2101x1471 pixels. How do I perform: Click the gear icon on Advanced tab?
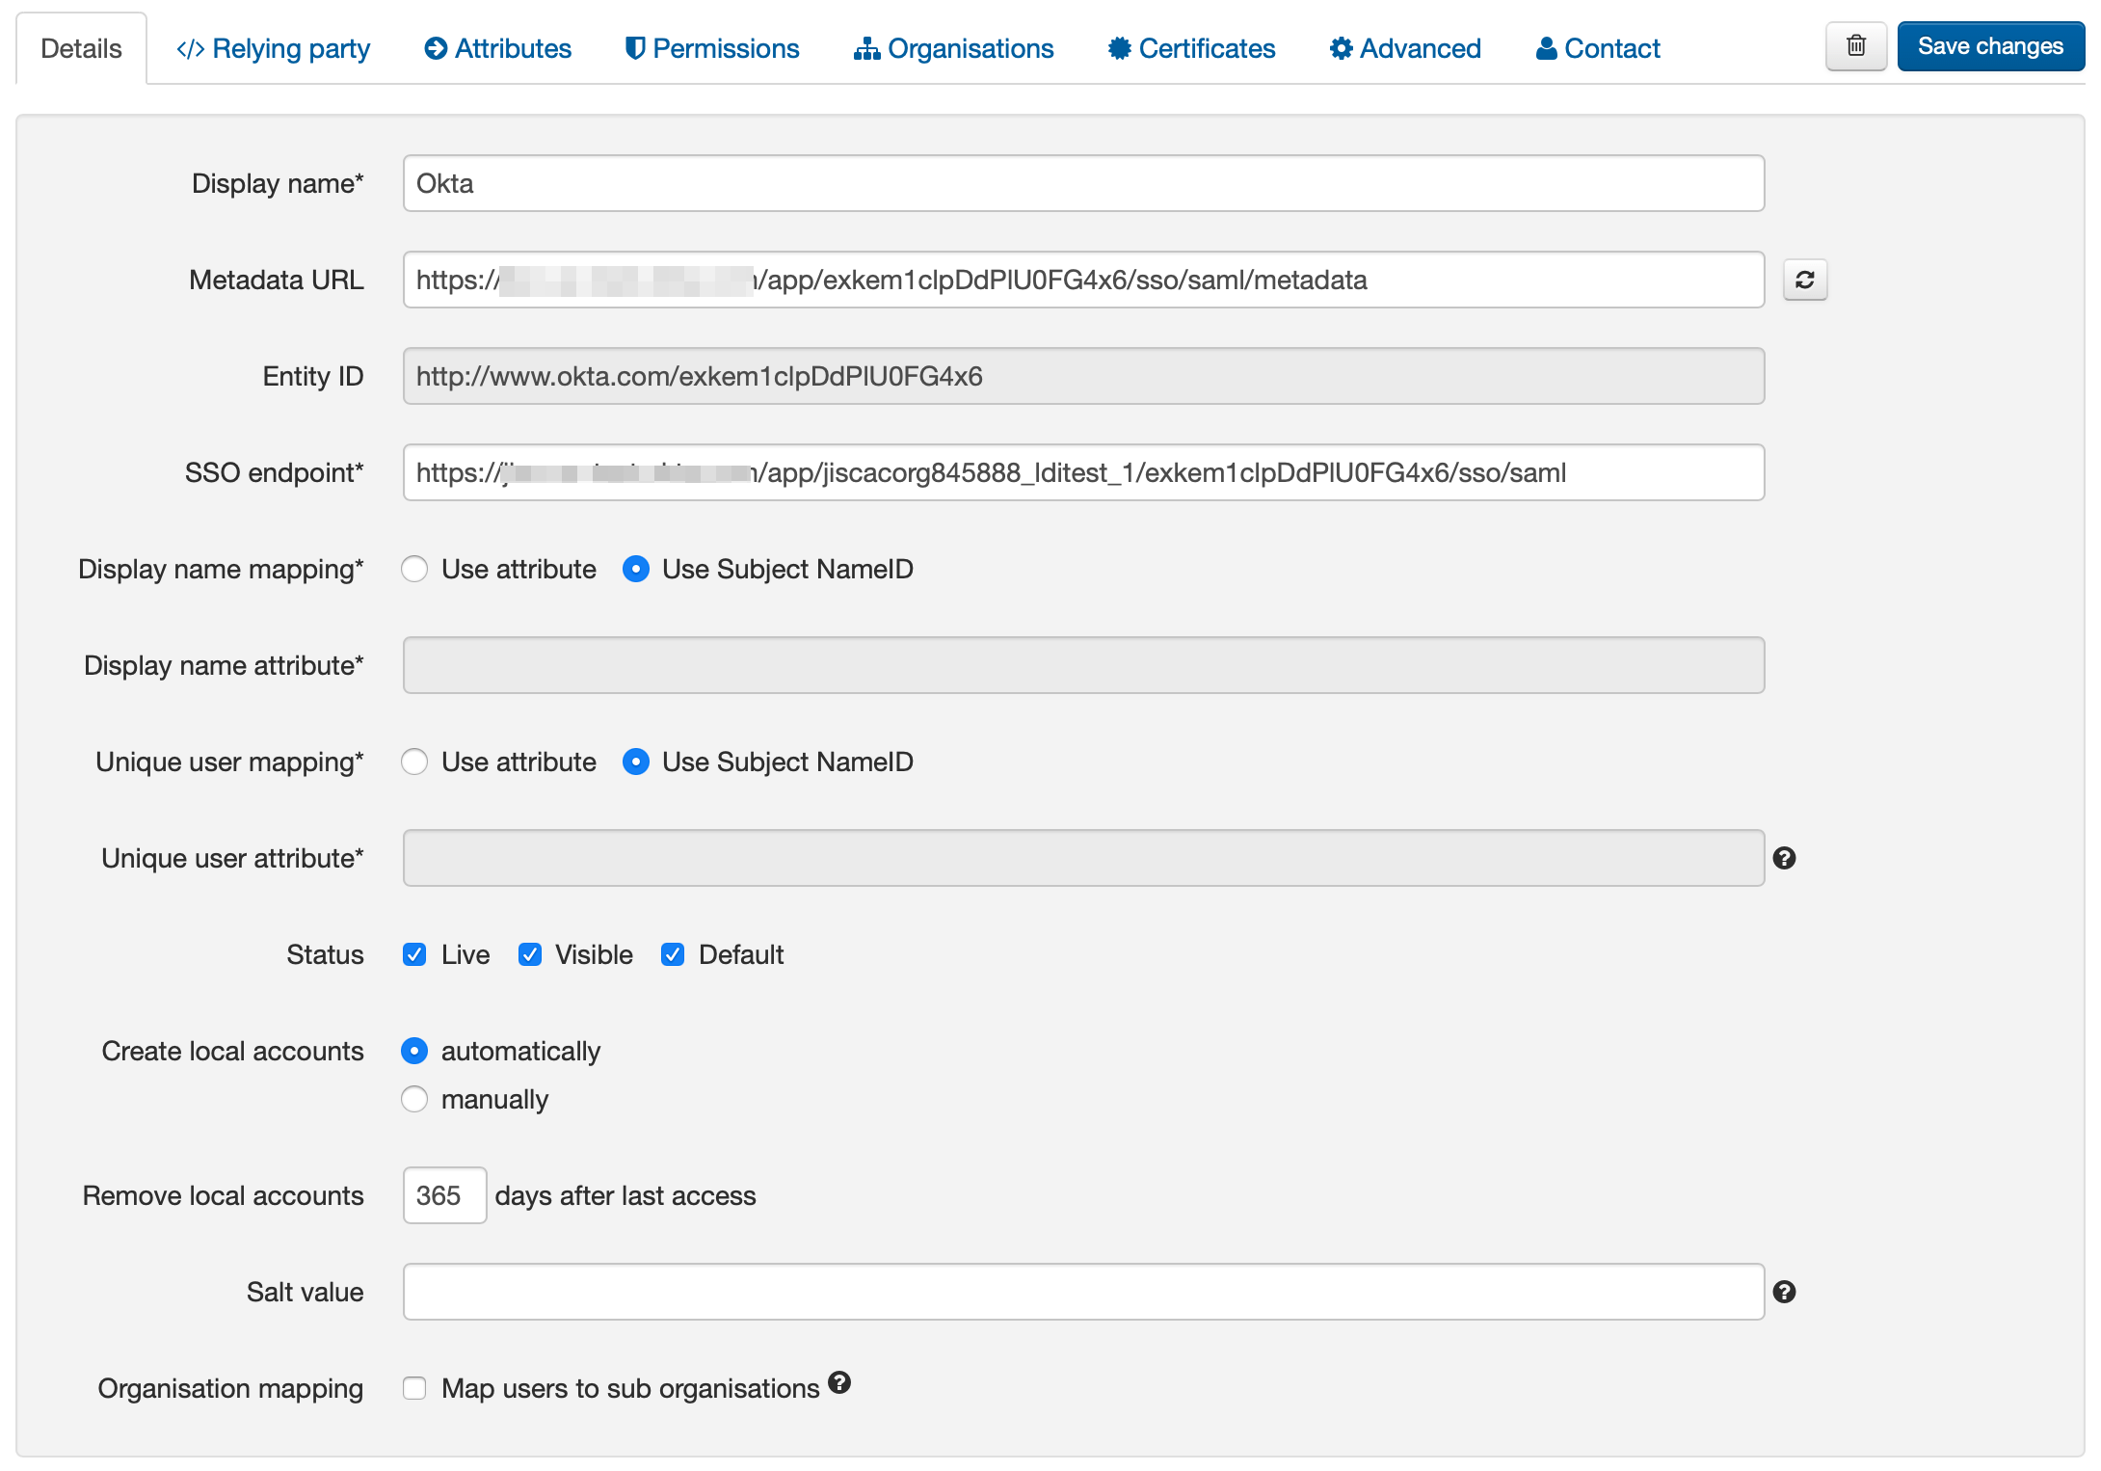coord(1340,47)
